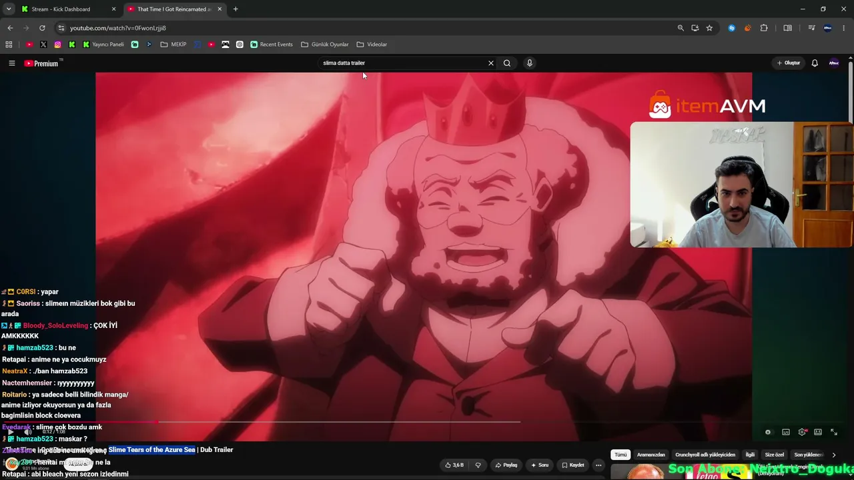854x480 pixels.
Task: Like the video with 3,6 B likes
Action: tap(455, 465)
